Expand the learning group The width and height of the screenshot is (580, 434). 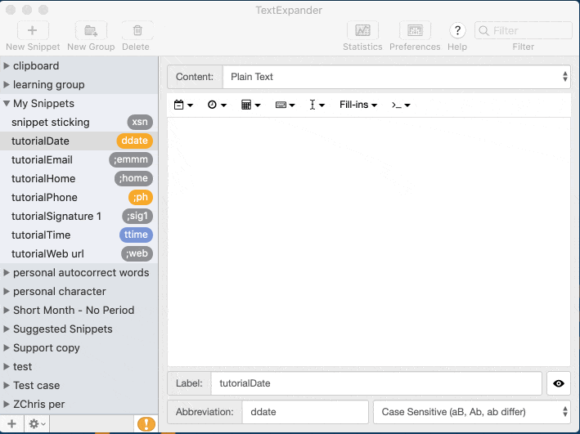[x=7, y=85]
